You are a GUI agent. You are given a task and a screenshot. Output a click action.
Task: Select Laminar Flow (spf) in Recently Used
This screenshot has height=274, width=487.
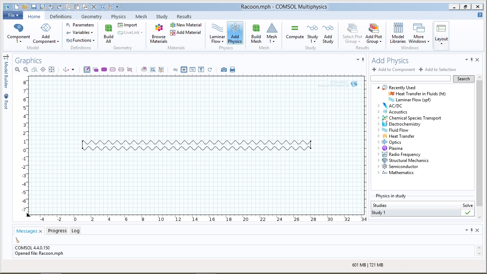pyautogui.click(x=413, y=100)
